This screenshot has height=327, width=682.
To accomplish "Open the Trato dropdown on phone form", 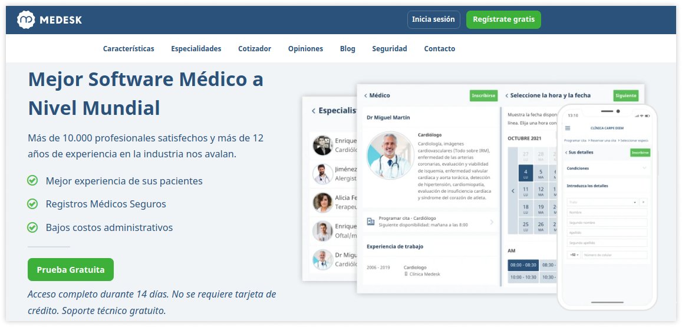I will coord(602,202).
